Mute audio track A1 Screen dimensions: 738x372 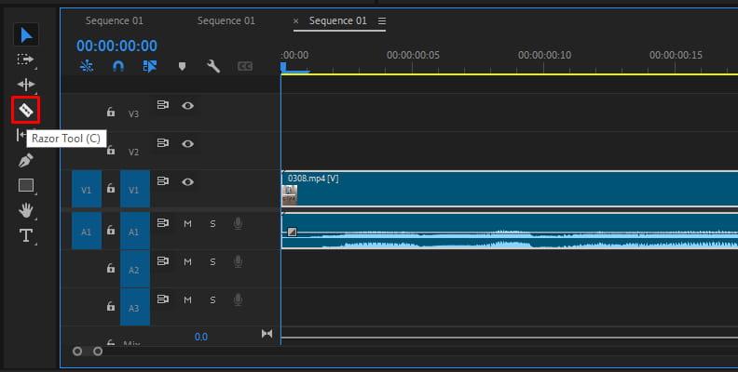pos(188,223)
